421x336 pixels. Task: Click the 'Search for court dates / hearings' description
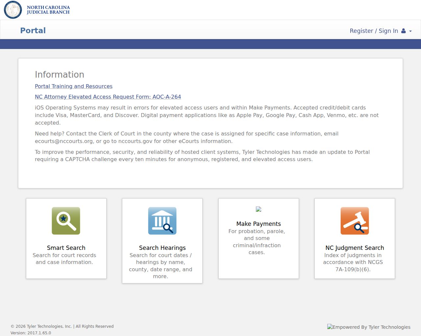click(161, 266)
